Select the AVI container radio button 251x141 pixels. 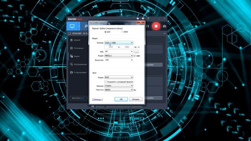(105, 32)
